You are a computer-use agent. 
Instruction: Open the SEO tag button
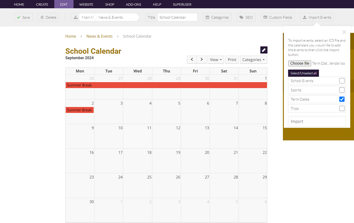(246, 17)
